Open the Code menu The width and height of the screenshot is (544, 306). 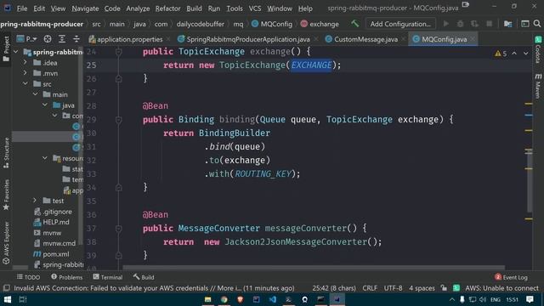112,8
